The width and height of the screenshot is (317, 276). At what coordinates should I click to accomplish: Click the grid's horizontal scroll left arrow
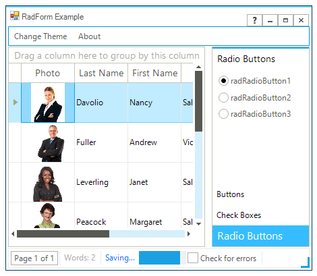(x=13, y=234)
